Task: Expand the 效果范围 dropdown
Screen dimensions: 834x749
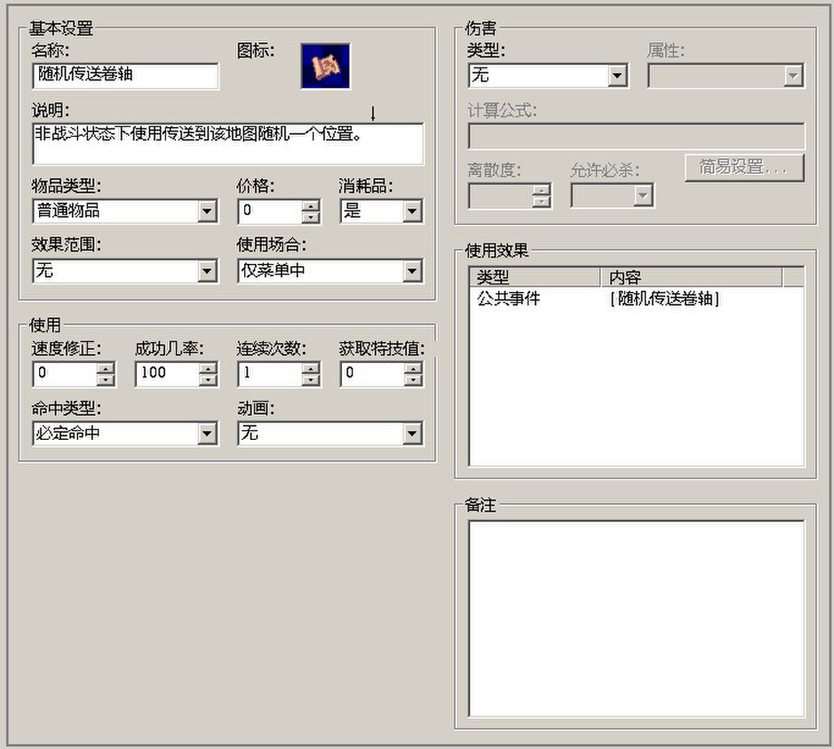Action: pyautogui.click(x=125, y=271)
